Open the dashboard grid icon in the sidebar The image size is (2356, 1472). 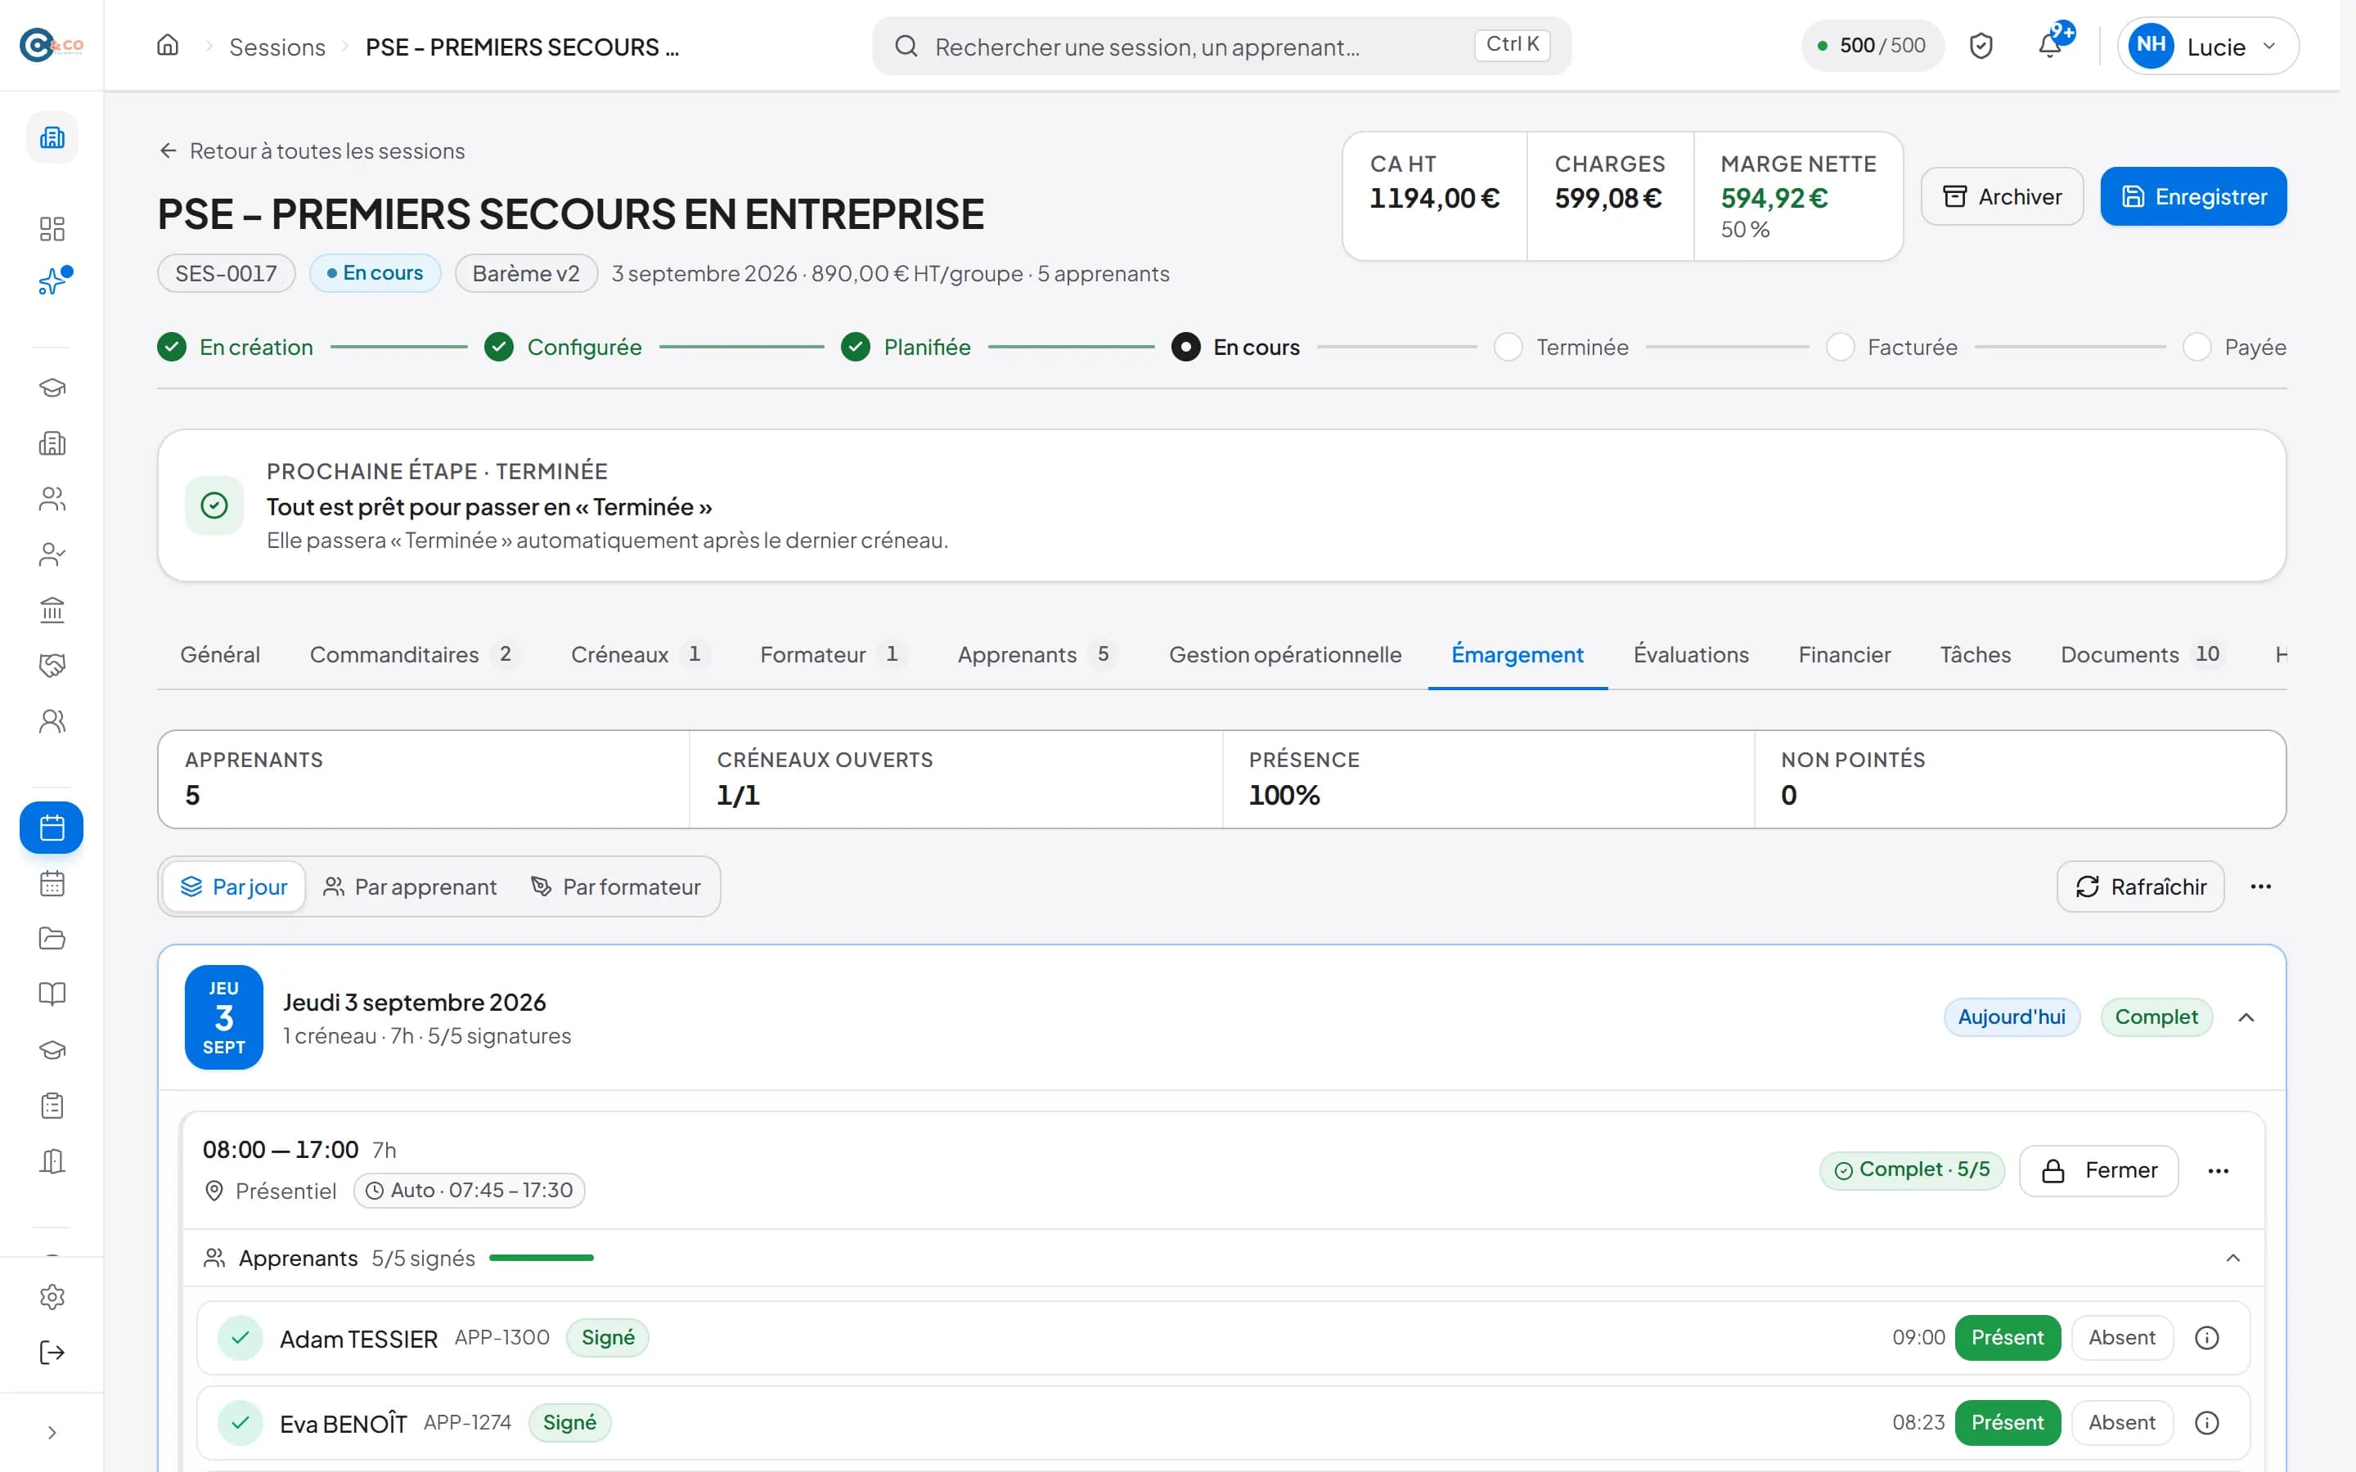tap(52, 229)
